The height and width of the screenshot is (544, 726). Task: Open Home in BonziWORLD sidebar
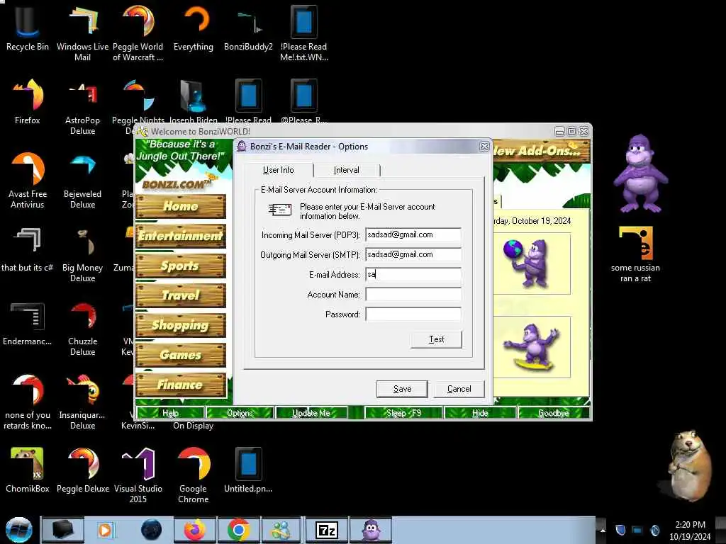(181, 206)
